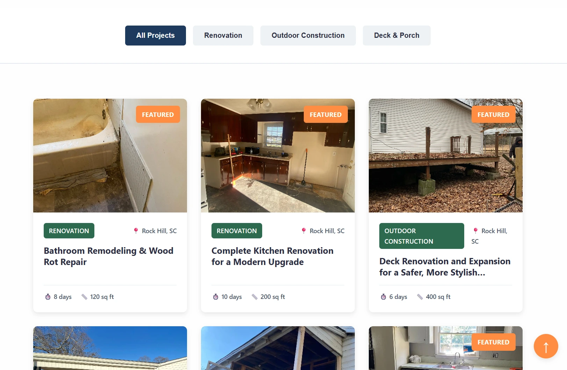Screen dimensions: 567x370
Task: Click the bathroom tub project photo
Action: (x=110, y=156)
